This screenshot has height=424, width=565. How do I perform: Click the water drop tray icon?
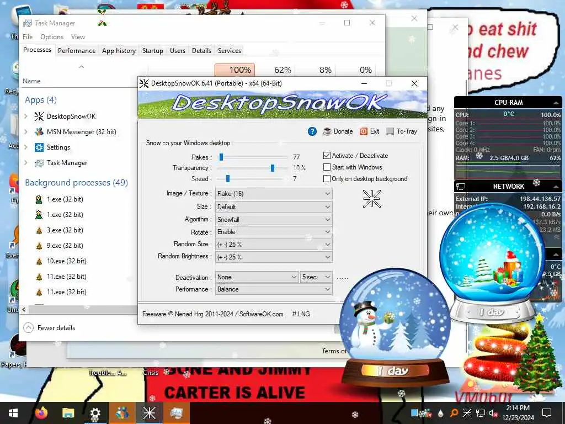(x=440, y=413)
